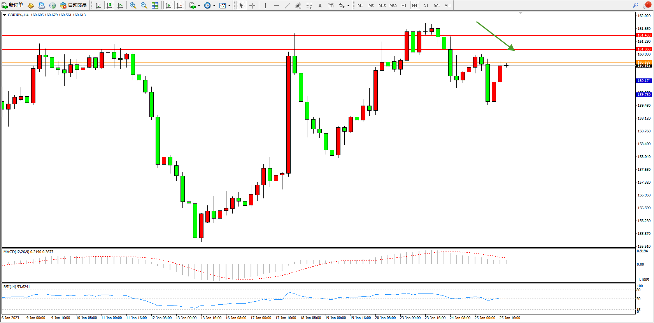Choose the Draw Trendline tool
Image resolution: width=654 pixels, height=323 pixels.
coord(287,5)
